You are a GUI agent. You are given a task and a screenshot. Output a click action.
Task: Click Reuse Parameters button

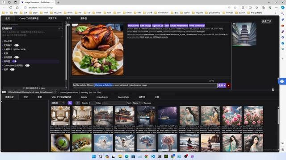coord(179,26)
